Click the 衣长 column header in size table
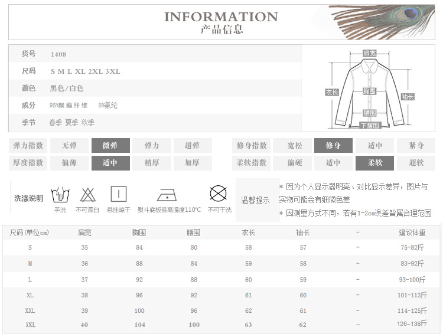This screenshot has width=443, height=334. tap(248, 233)
